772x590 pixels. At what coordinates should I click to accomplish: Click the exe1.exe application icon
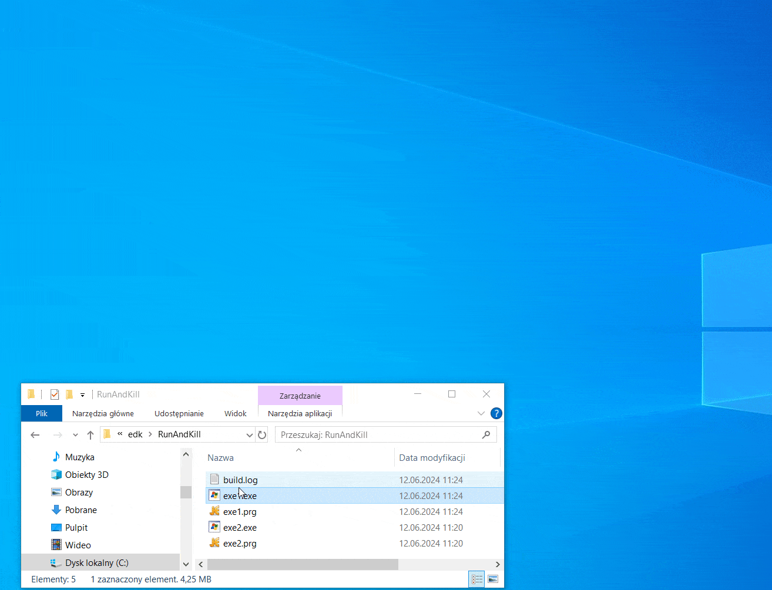point(214,495)
